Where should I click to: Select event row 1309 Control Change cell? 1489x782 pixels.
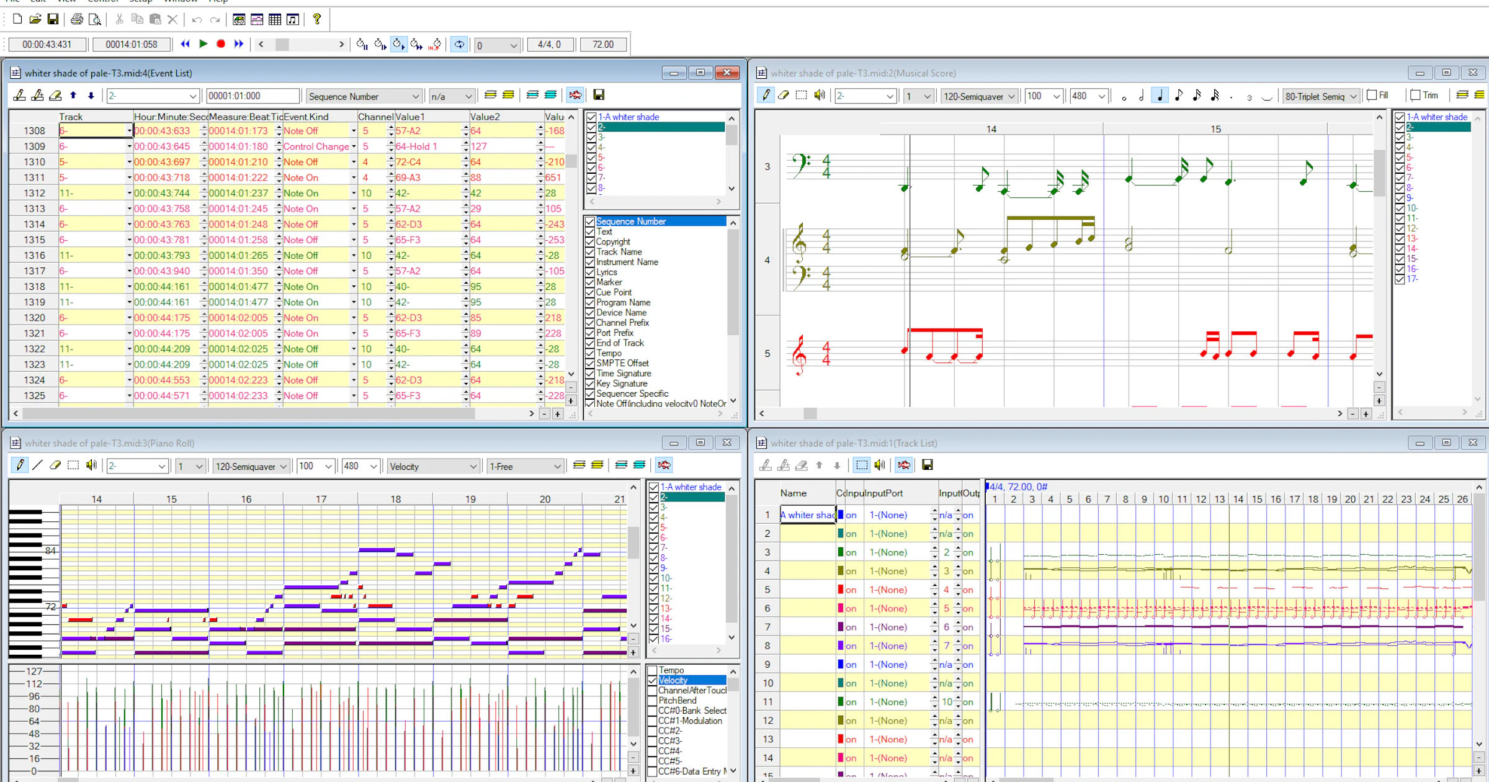pos(320,146)
